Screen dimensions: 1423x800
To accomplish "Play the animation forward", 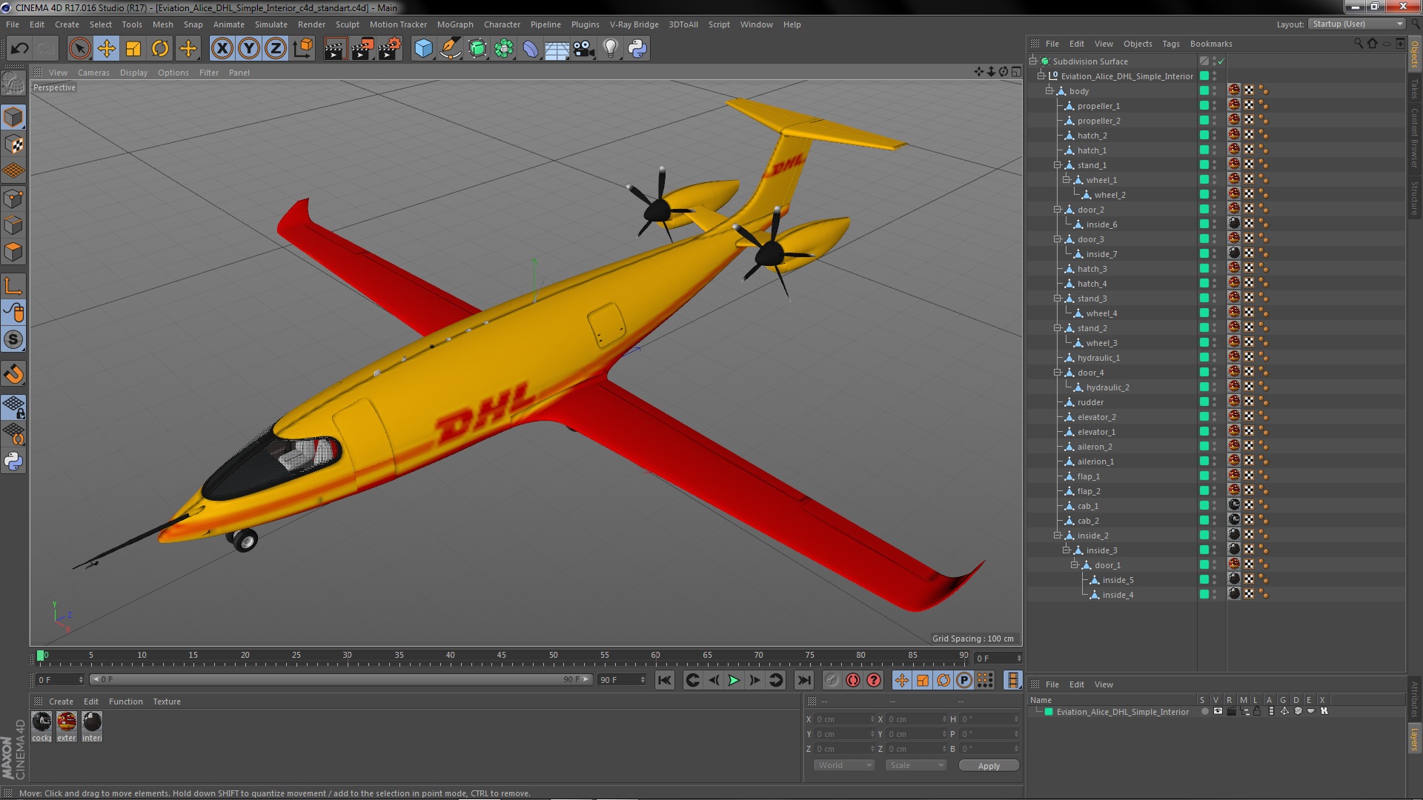I will pyautogui.click(x=734, y=680).
